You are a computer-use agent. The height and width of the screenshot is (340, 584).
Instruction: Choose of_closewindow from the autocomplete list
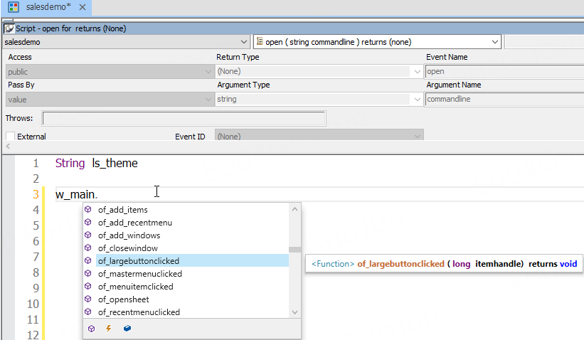click(x=128, y=248)
